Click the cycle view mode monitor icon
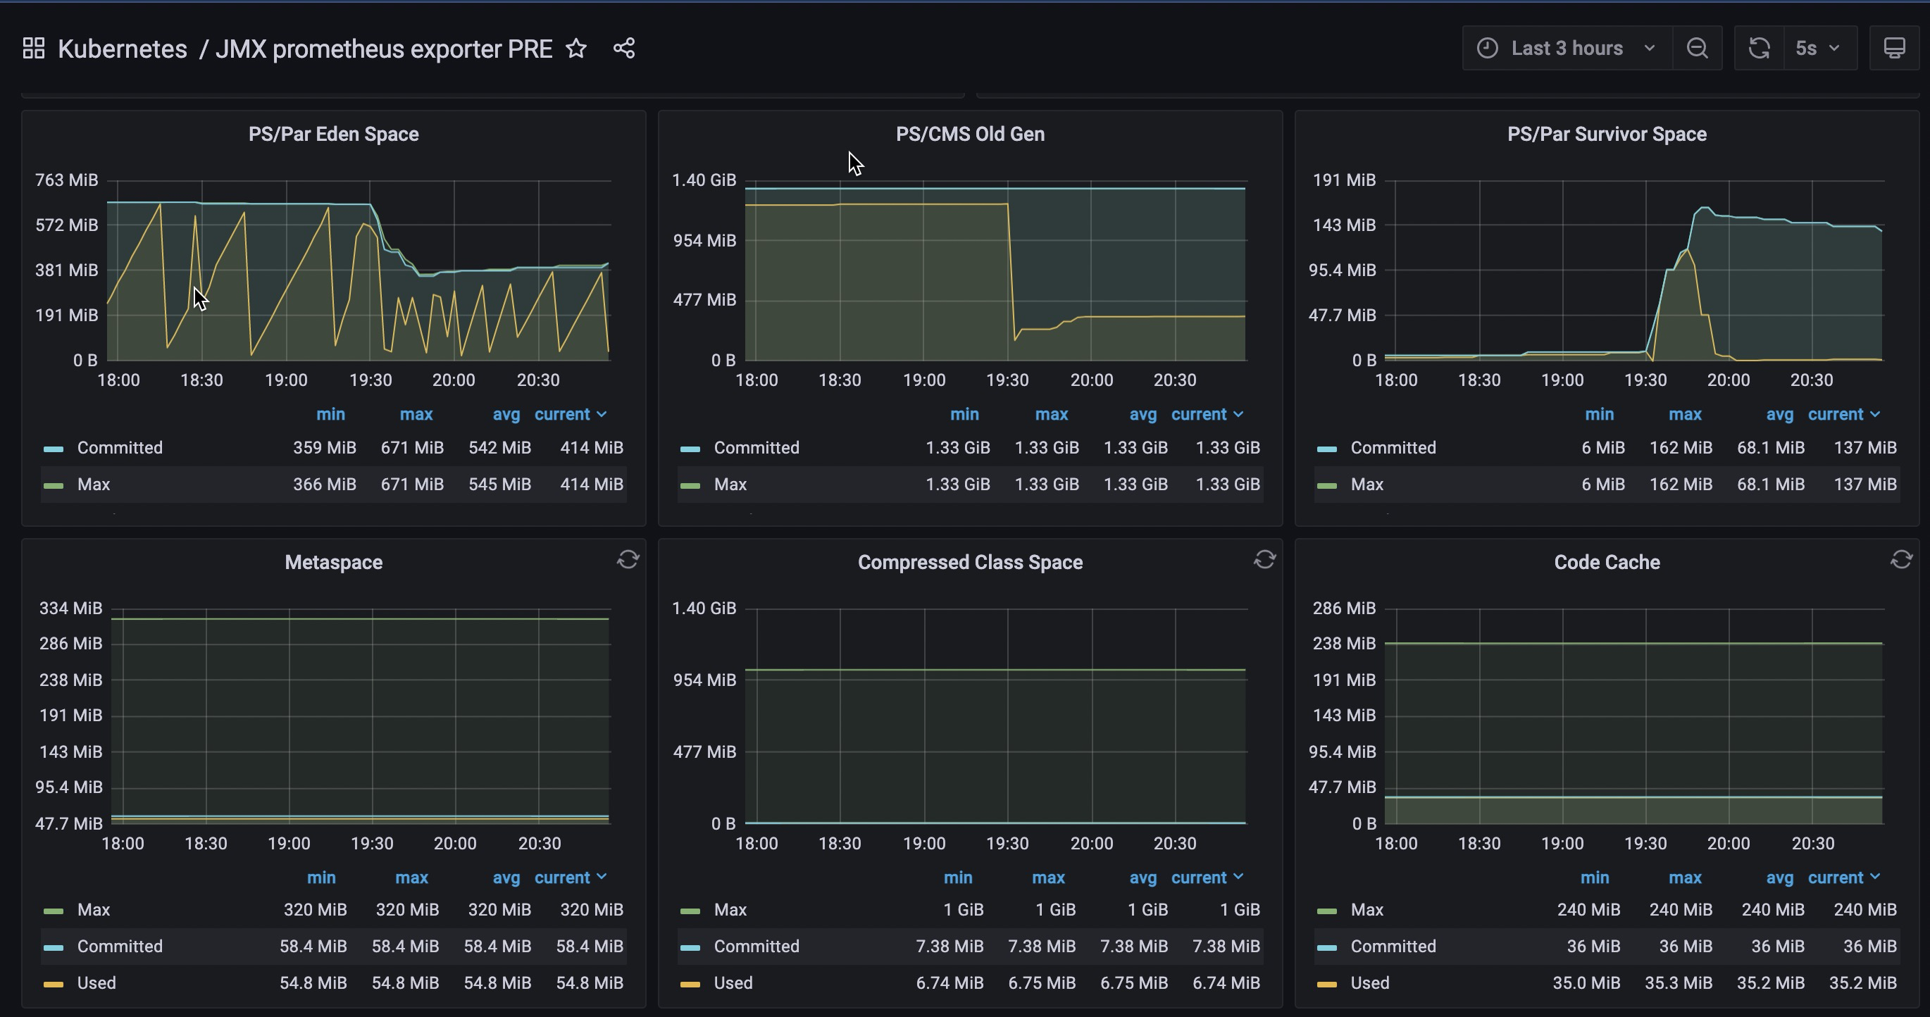 pyautogui.click(x=1893, y=49)
